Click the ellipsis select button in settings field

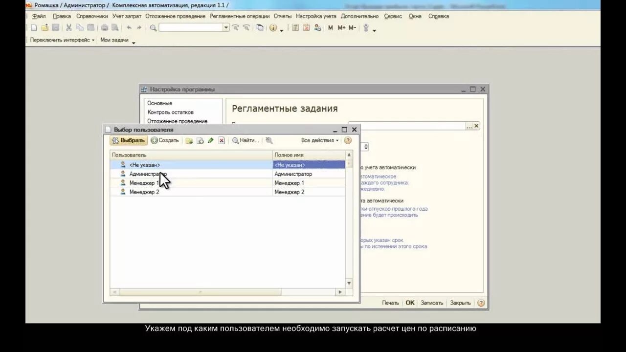[469, 126]
